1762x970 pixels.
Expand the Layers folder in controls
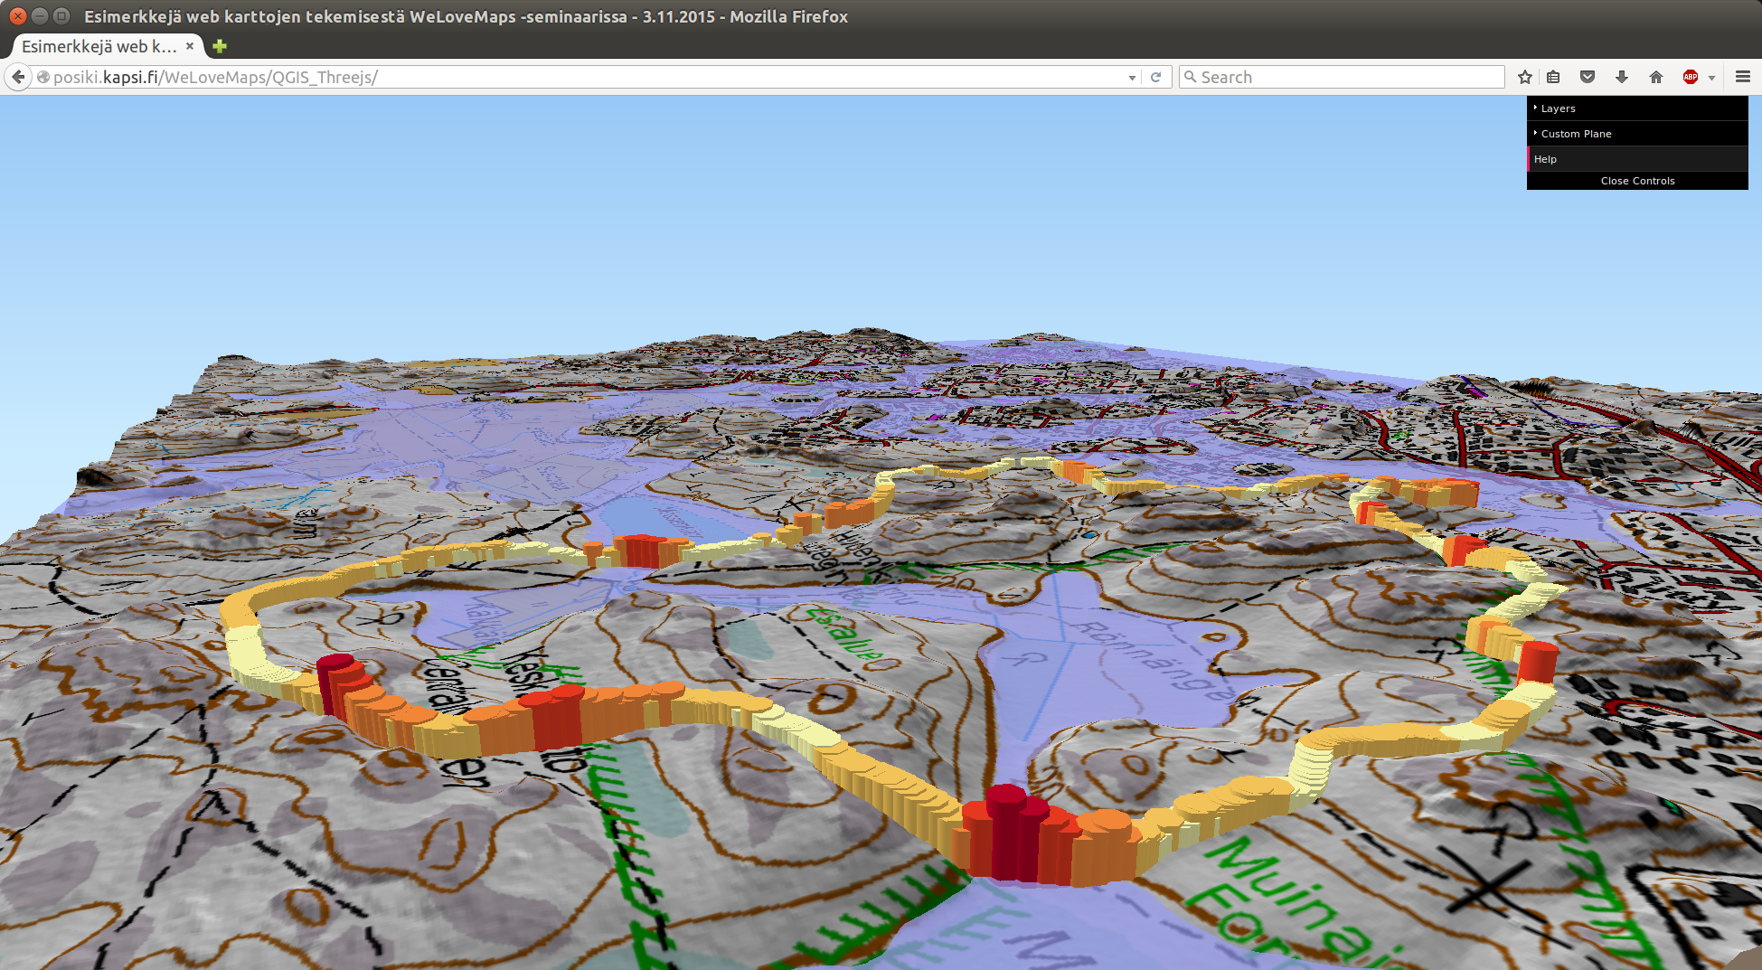tap(1558, 108)
